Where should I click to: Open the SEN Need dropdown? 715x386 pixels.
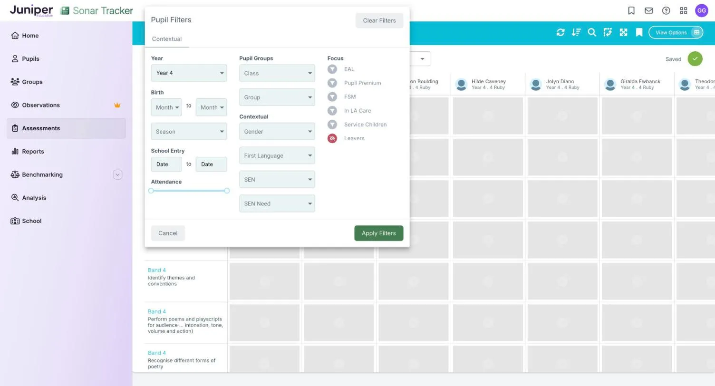pos(277,203)
